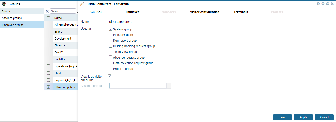
Task: Uncheck View it at visitor check in
Action: [x=109, y=76]
